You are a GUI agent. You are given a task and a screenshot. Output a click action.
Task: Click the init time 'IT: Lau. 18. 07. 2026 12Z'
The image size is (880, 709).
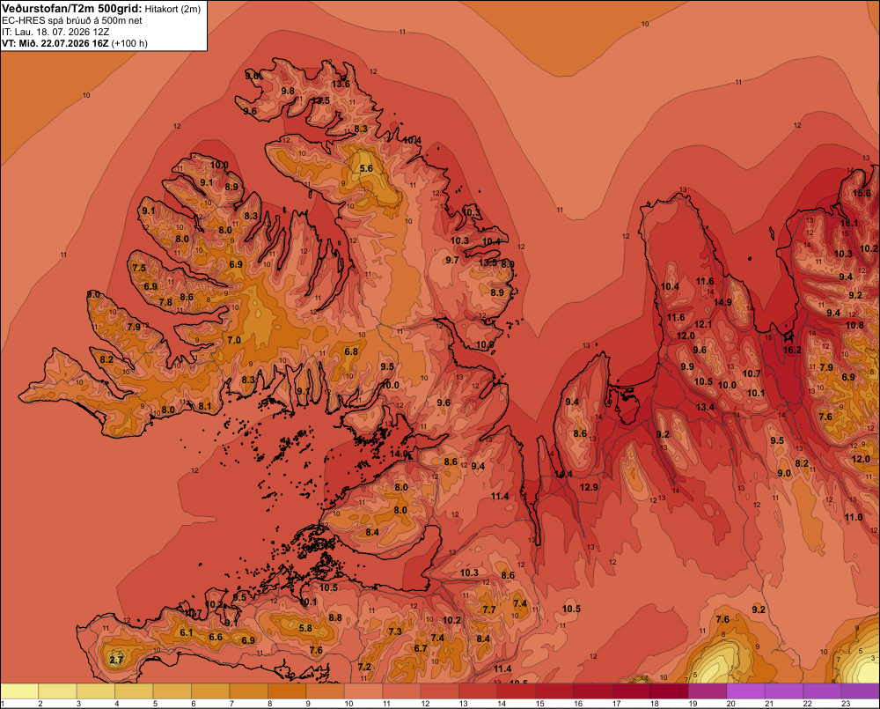click(55, 32)
